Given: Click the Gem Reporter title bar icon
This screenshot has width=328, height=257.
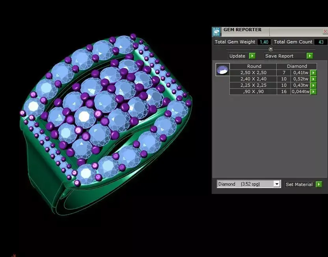Looking at the screenshot, I should tap(216, 32).
